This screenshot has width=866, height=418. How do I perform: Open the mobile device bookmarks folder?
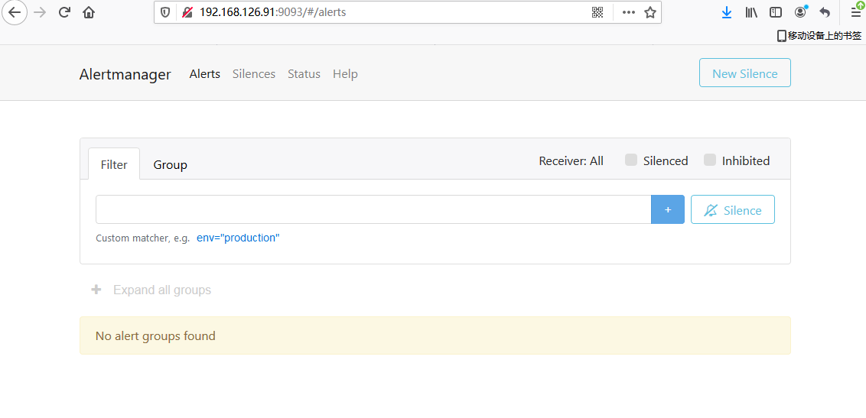click(x=819, y=36)
